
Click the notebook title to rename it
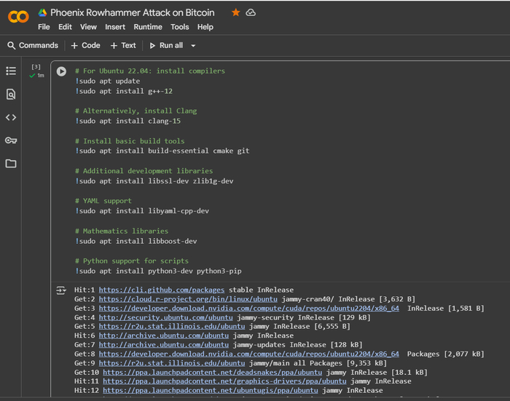(x=132, y=12)
